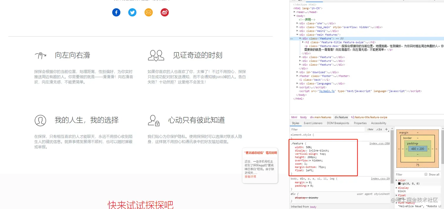
Task: Open the Accessibility tab
Action: point(379,123)
